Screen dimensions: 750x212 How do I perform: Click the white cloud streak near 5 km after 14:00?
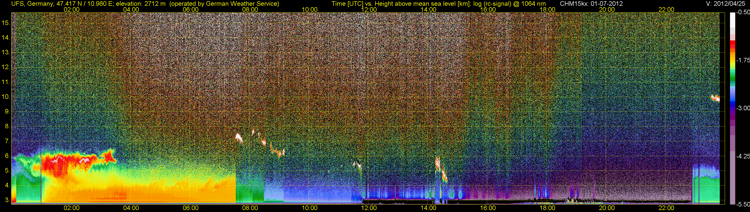point(441,169)
